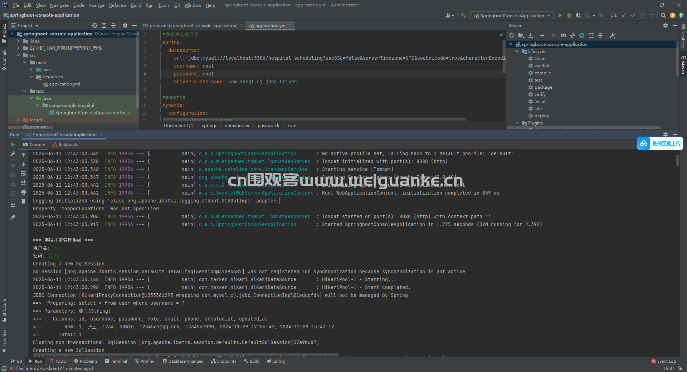The height and width of the screenshot is (372, 687).
Task: Click console scroll up arrow
Action: pyautogui.click(x=23, y=155)
